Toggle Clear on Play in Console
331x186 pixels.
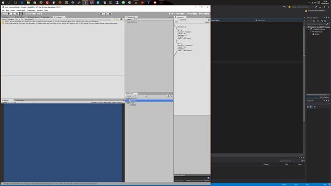[x=19, y=19]
